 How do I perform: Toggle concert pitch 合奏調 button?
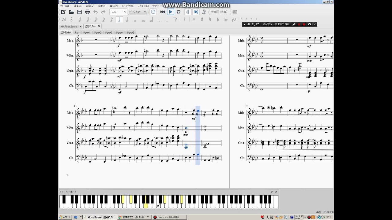219,12
